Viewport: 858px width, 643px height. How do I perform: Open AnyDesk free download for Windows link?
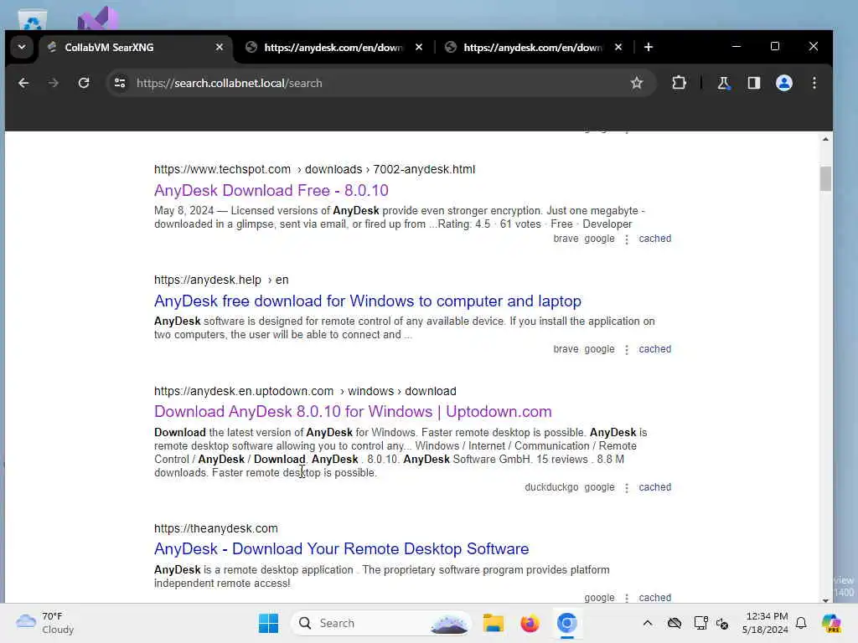368,301
